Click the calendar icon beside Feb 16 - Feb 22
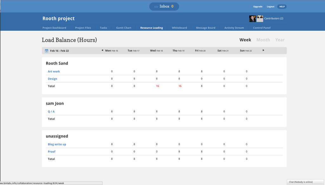Image resolution: width=325 pixels, height=185 pixels. 46,51
